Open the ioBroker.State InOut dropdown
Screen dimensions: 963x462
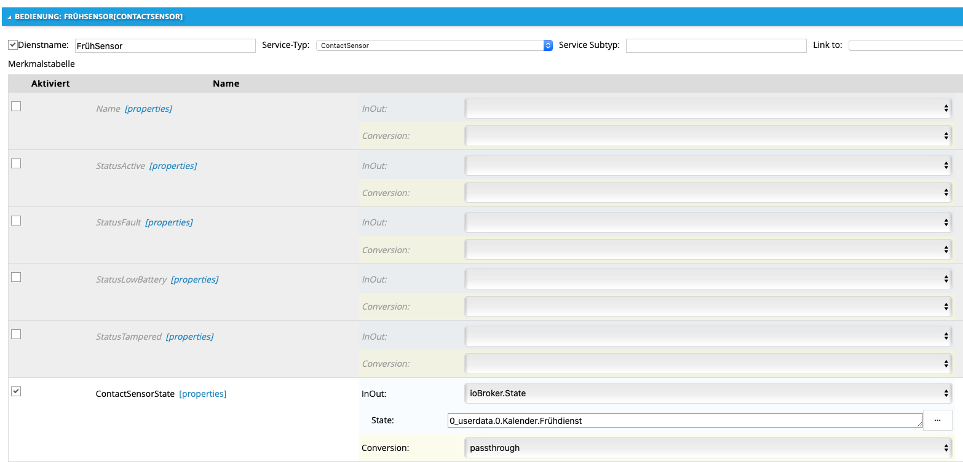708,393
